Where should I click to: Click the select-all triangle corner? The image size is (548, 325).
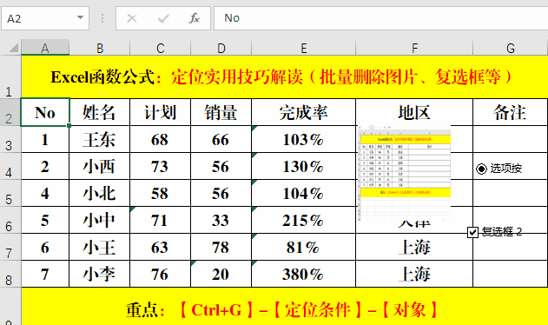(13, 48)
